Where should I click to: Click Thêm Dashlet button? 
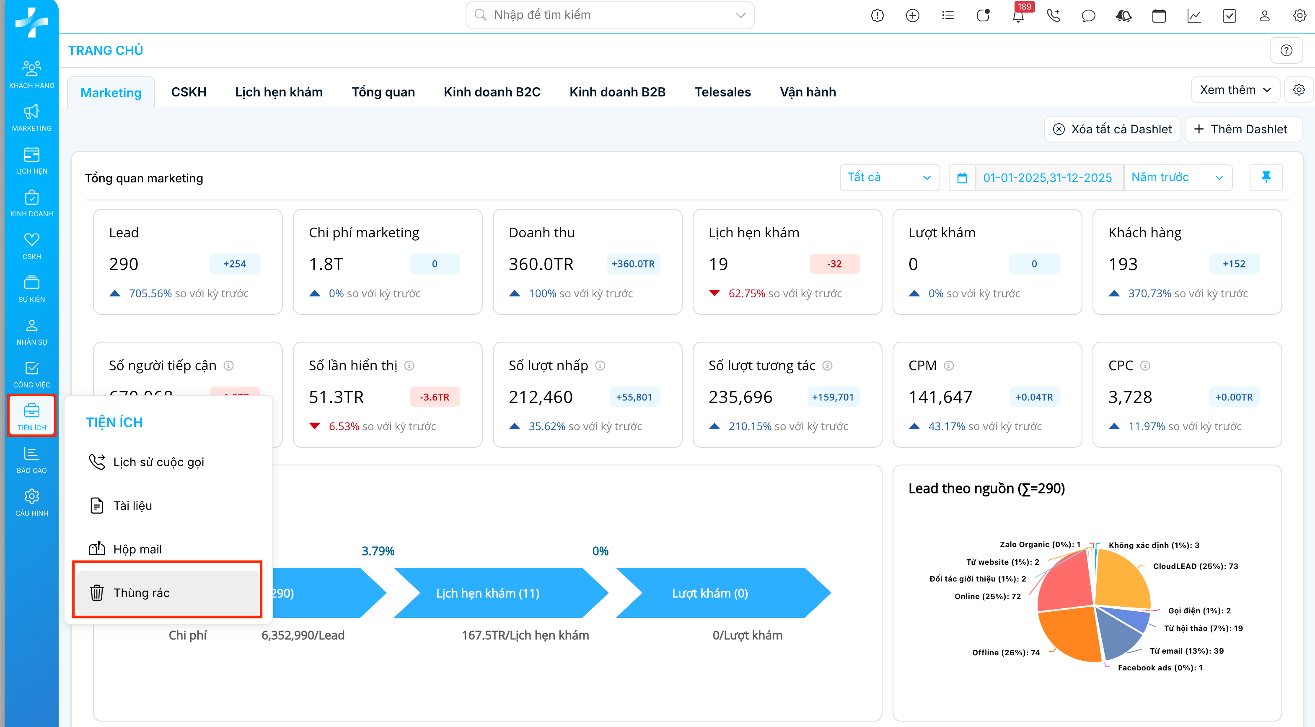coord(1243,129)
